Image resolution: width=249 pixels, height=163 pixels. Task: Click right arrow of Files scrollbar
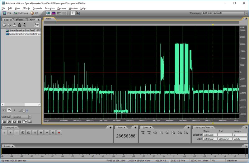39,105
